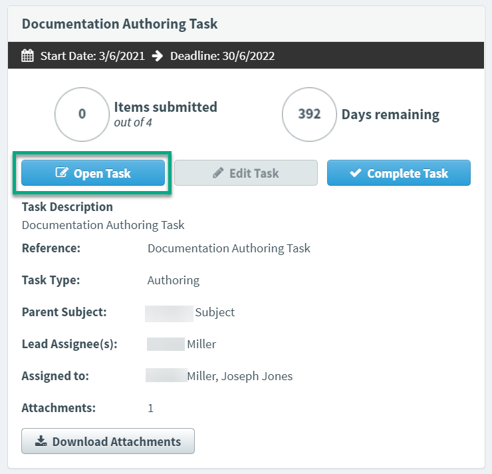
Task: Open Task button text
Action: click(x=102, y=173)
